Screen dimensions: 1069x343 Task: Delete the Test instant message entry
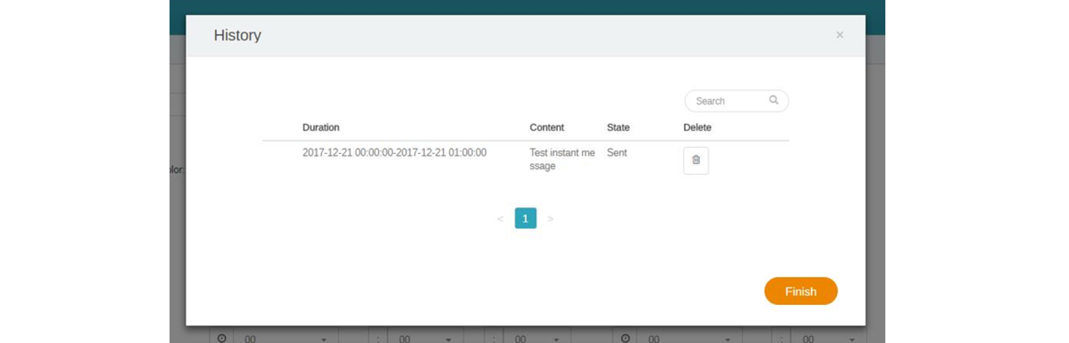(x=695, y=160)
